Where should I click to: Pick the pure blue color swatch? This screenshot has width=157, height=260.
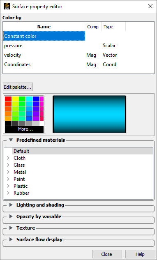click(36, 99)
